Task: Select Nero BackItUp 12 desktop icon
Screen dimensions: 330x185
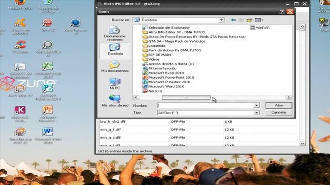Action: pyautogui.click(x=48, y=48)
